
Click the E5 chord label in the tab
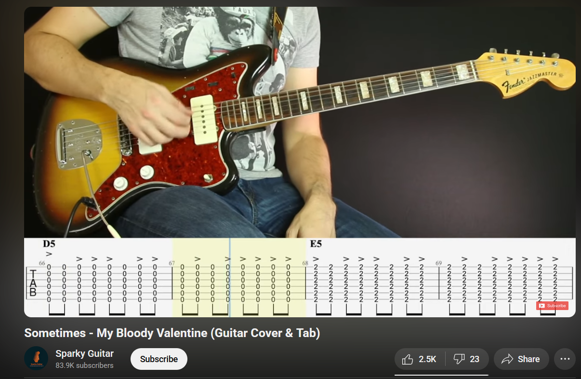316,244
